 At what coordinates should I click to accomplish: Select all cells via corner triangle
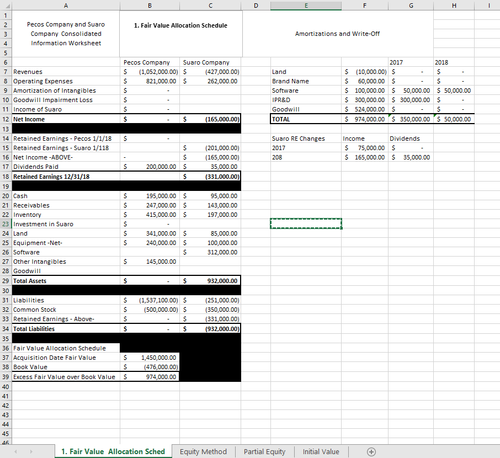pos(7,6)
